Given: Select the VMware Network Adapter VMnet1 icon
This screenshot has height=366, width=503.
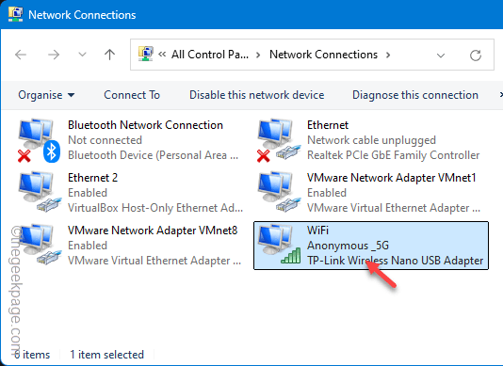Looking at the screenshot, I should coord(278,192).
